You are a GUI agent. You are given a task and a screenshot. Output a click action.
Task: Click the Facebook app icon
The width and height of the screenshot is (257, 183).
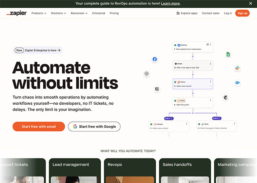coord(155,59)
